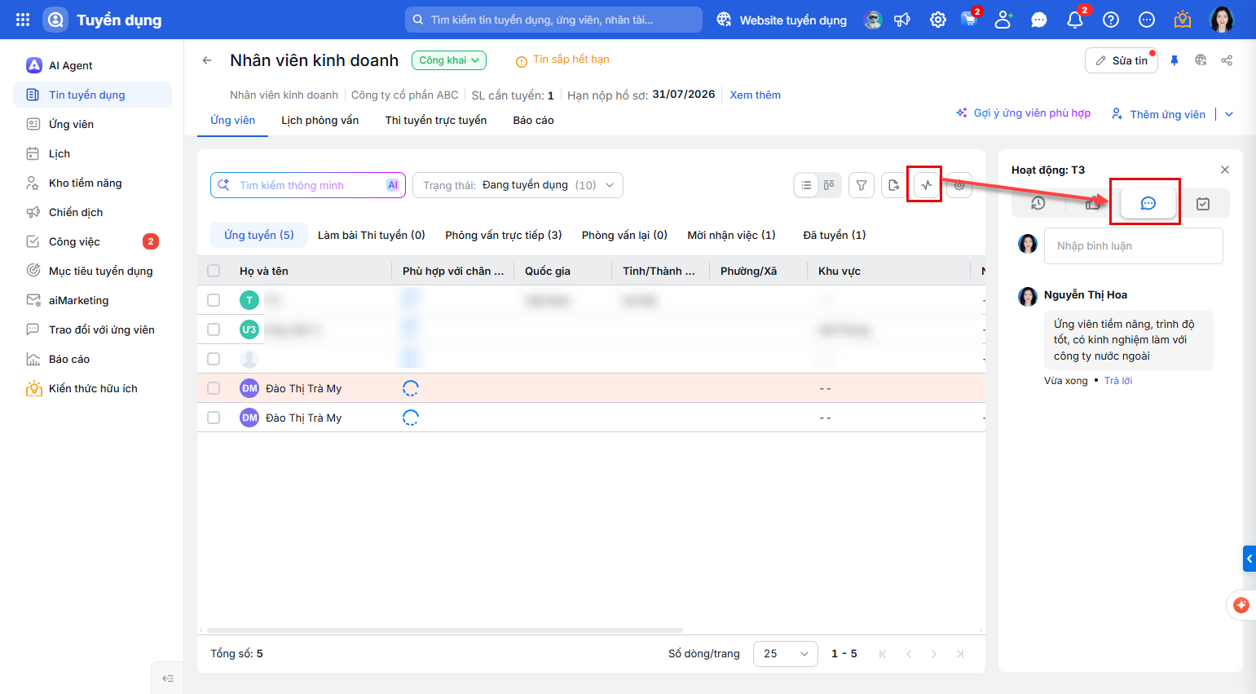Viewport: 1256px width, 694px height.
Task: Switch to Lịch phỏng vấn tab
Action: click(320, 120)
